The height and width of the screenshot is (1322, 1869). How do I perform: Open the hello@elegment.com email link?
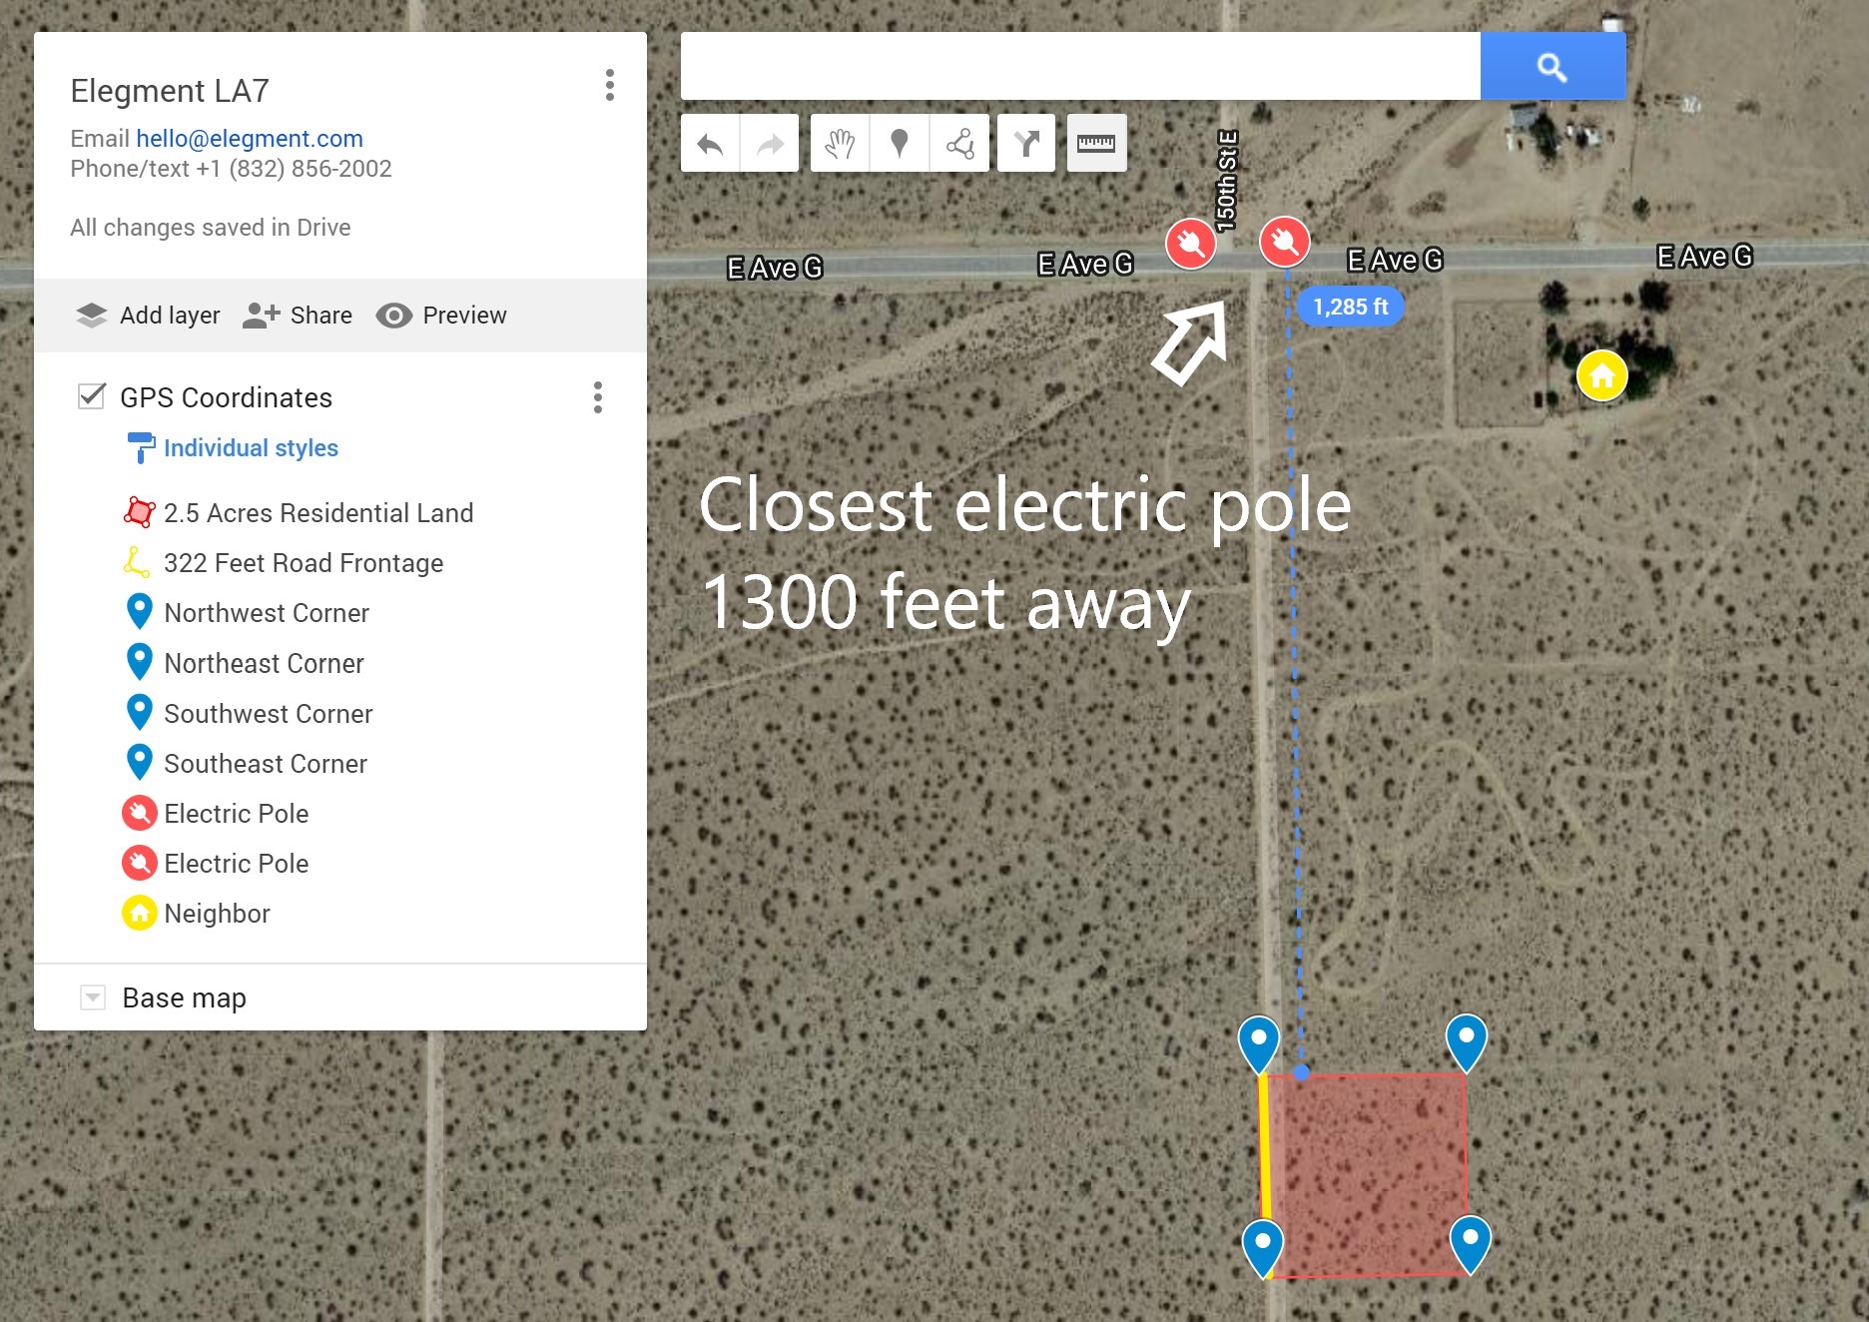pos(250,139)
